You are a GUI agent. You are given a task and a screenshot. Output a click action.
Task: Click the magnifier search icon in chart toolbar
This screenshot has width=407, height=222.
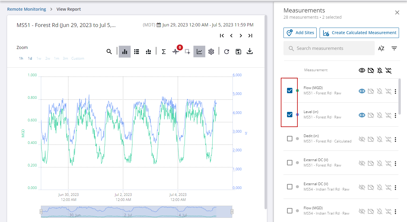[x=109, y=52]
